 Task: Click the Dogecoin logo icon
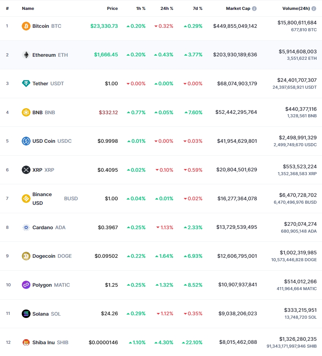(26, 256)
